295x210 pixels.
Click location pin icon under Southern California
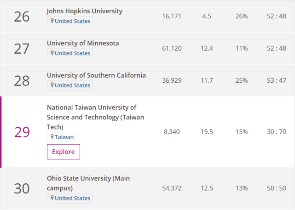click(x=52, y=85)
